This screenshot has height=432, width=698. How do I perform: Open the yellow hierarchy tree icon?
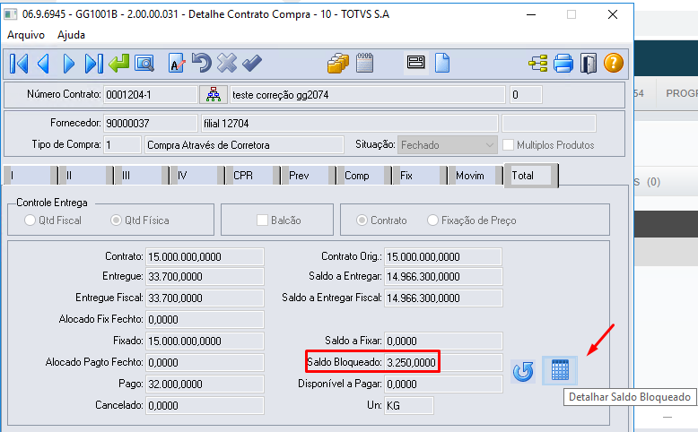click(x=538, y=63)
